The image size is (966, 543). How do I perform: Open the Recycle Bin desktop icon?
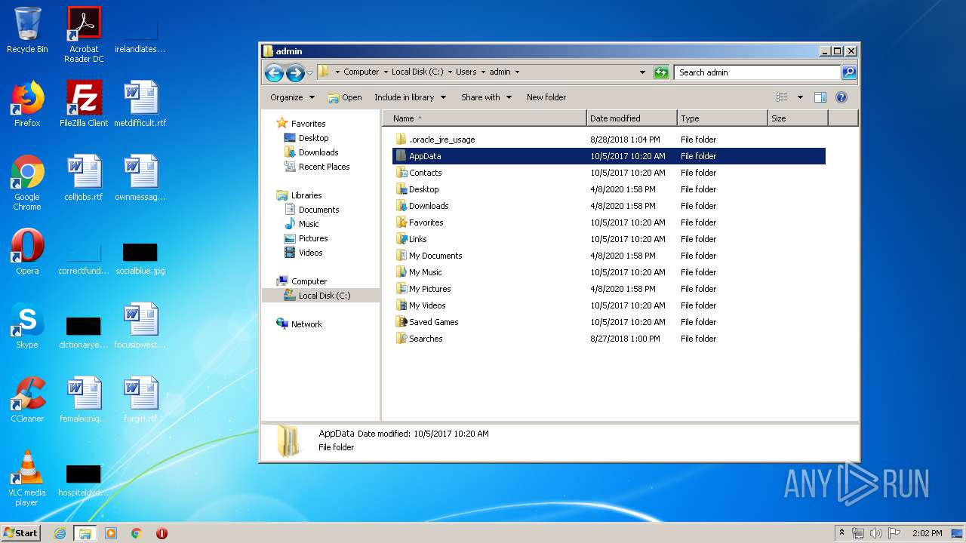click(27, 30)
